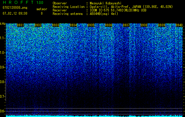
Task: Click the 0.6 kHz axis label
Action: coord(2,111)
